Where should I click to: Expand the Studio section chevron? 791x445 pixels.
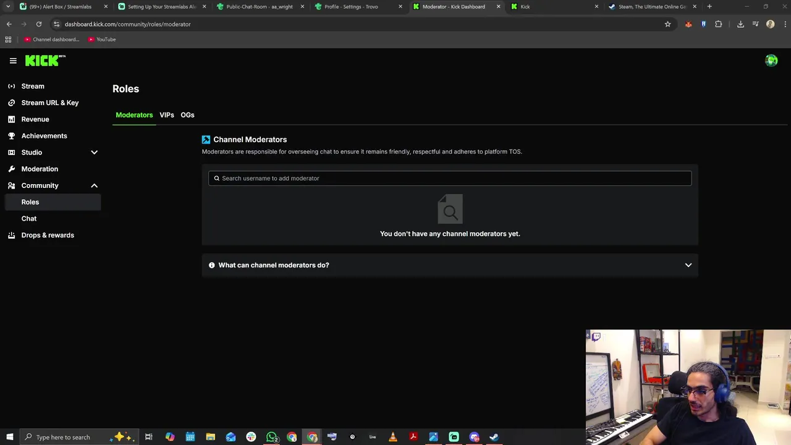coord(94,152)
